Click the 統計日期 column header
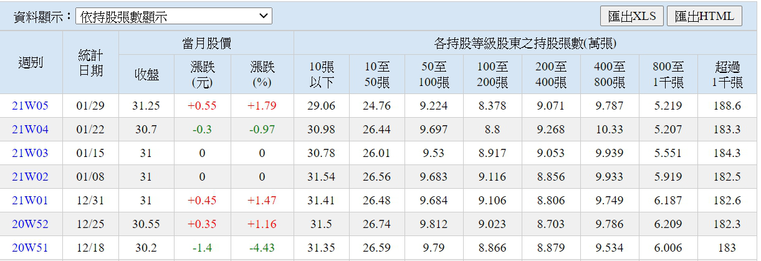The width and height of the screenshot is (761, 261). (x=90, y=62)
